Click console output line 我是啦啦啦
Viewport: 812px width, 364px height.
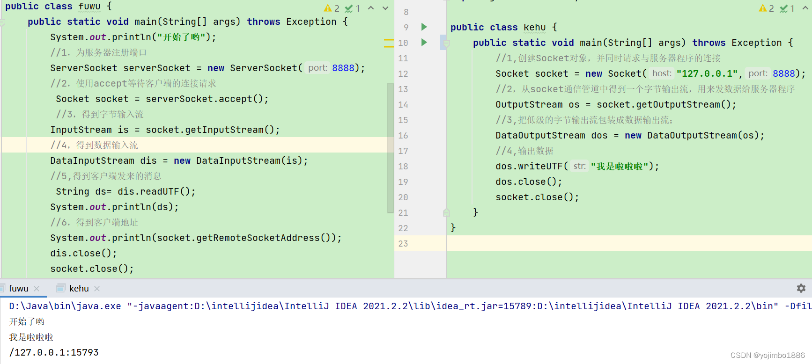coord(31,337)
